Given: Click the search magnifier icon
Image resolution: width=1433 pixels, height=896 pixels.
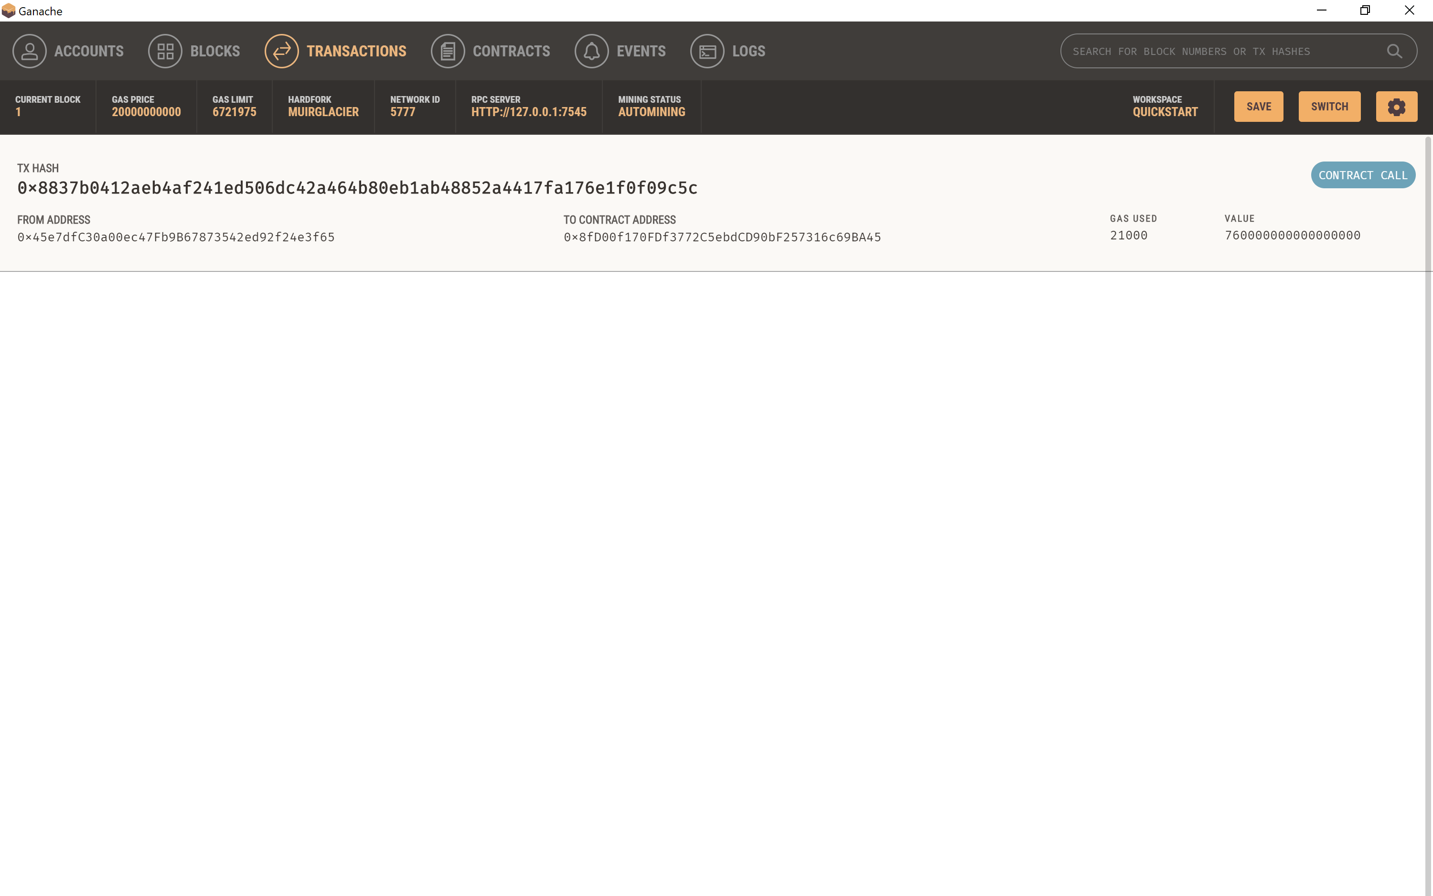Looking at the screenshot, I should [1394, 52].
